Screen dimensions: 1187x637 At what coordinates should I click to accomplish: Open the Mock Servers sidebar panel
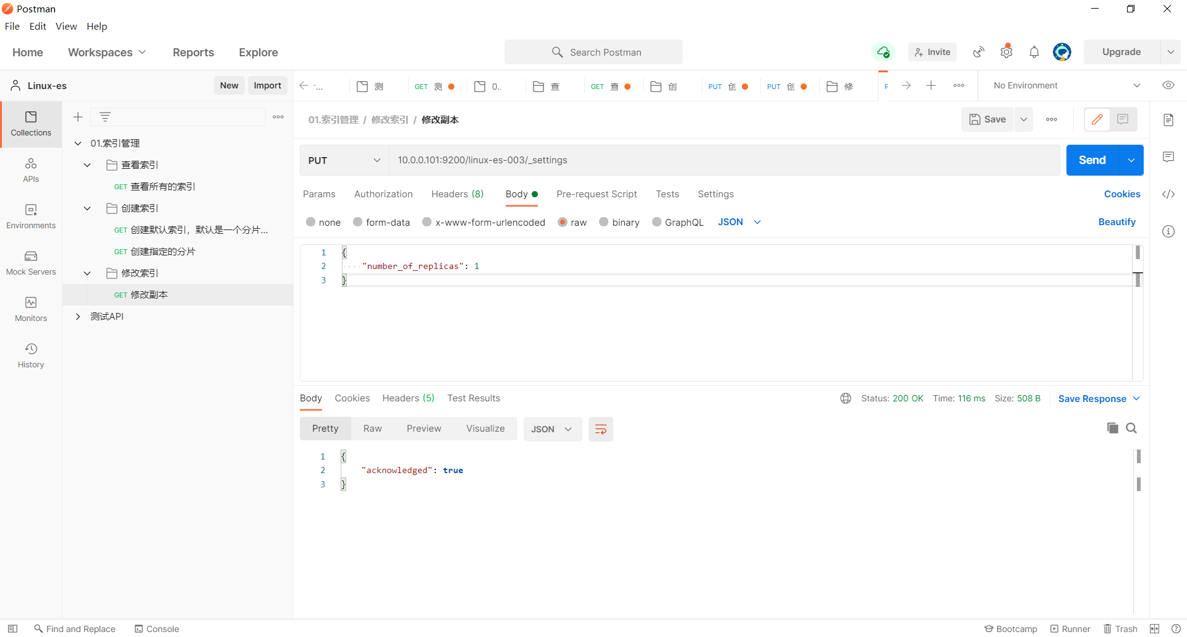pos(31,263)
